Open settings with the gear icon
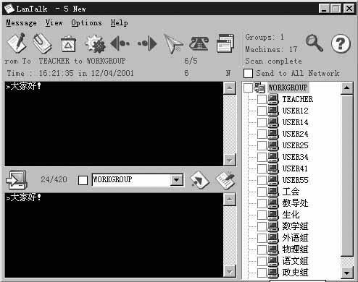The width and height of the screenshot is (358, 282). pyautogui.click(x=96, y=44)
